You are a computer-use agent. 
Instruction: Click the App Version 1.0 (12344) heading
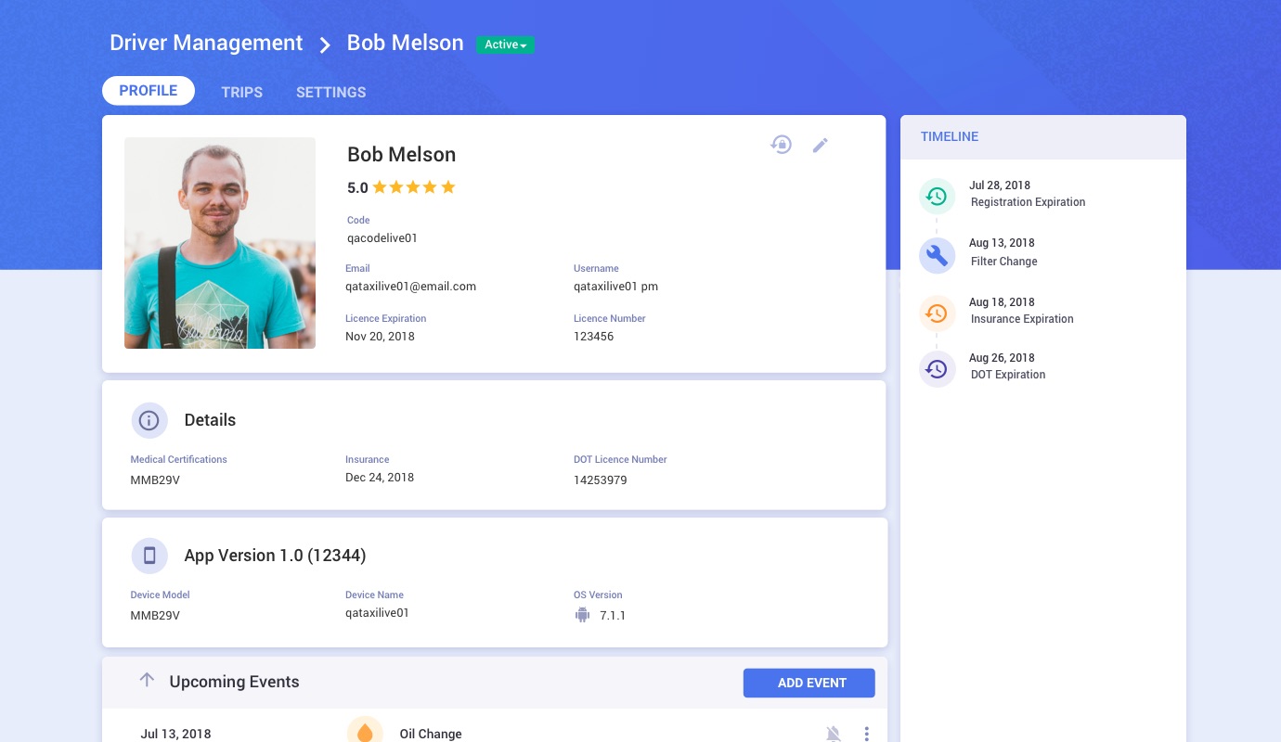pos(275,556)
